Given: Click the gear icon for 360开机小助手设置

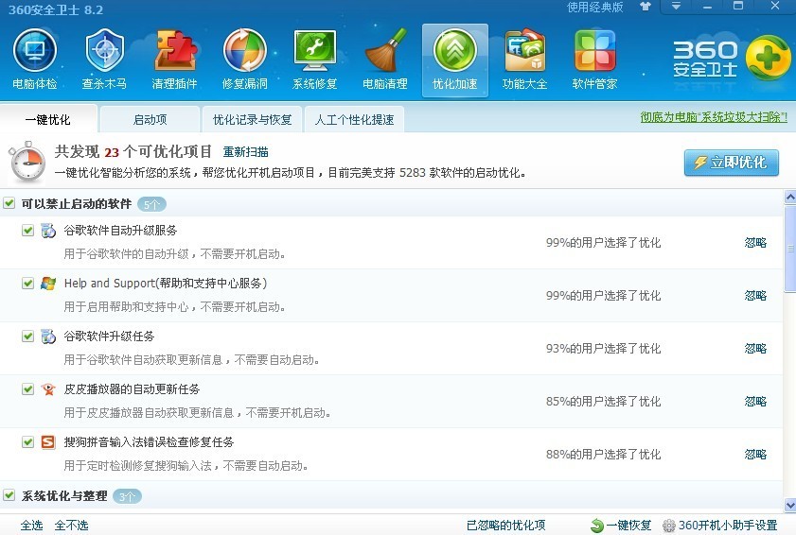Looking at the screenshot, I should [669, 526].
